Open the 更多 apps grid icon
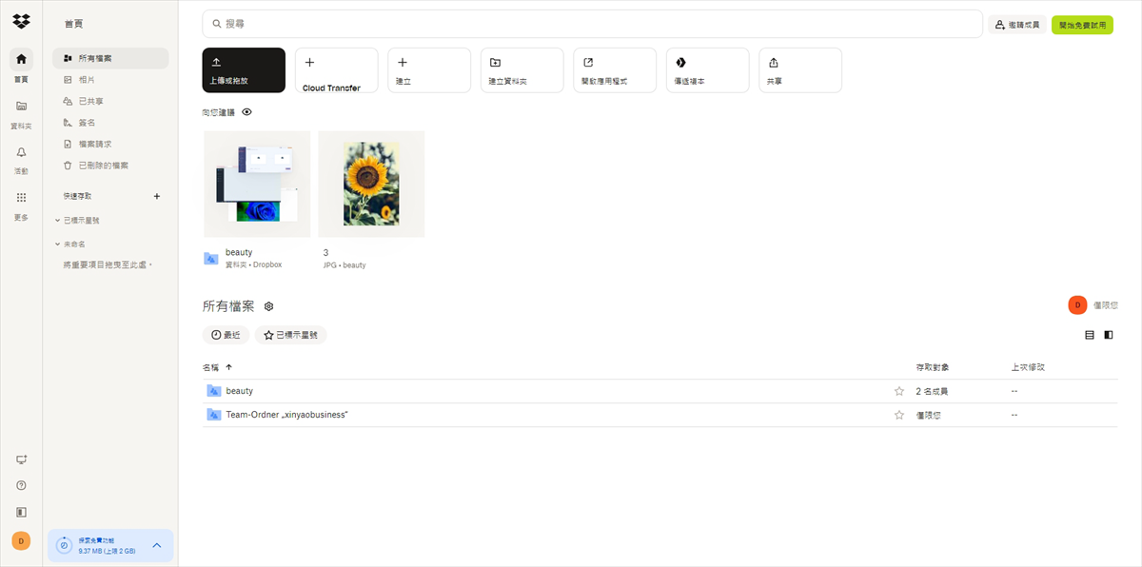This screenshot has width=1142, height=567. click(x=21, y=197)
